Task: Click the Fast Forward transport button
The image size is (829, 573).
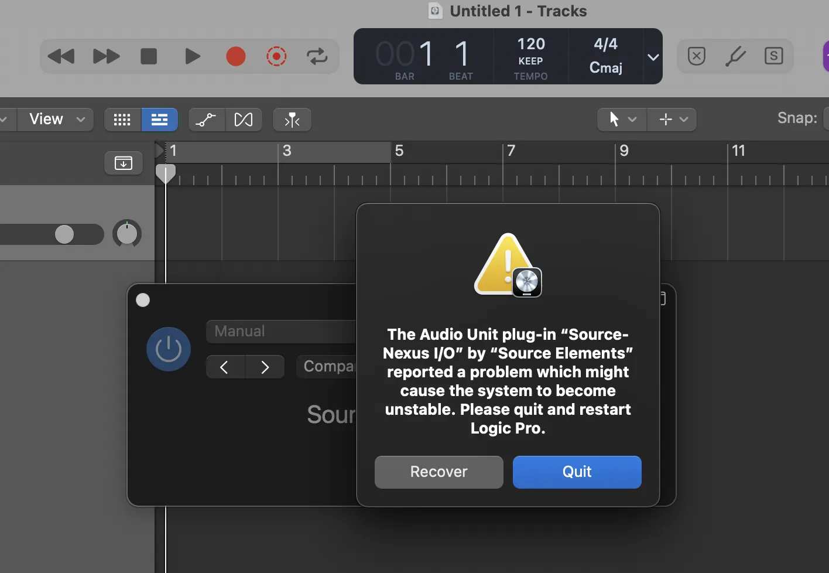Action: click(107, 57)
